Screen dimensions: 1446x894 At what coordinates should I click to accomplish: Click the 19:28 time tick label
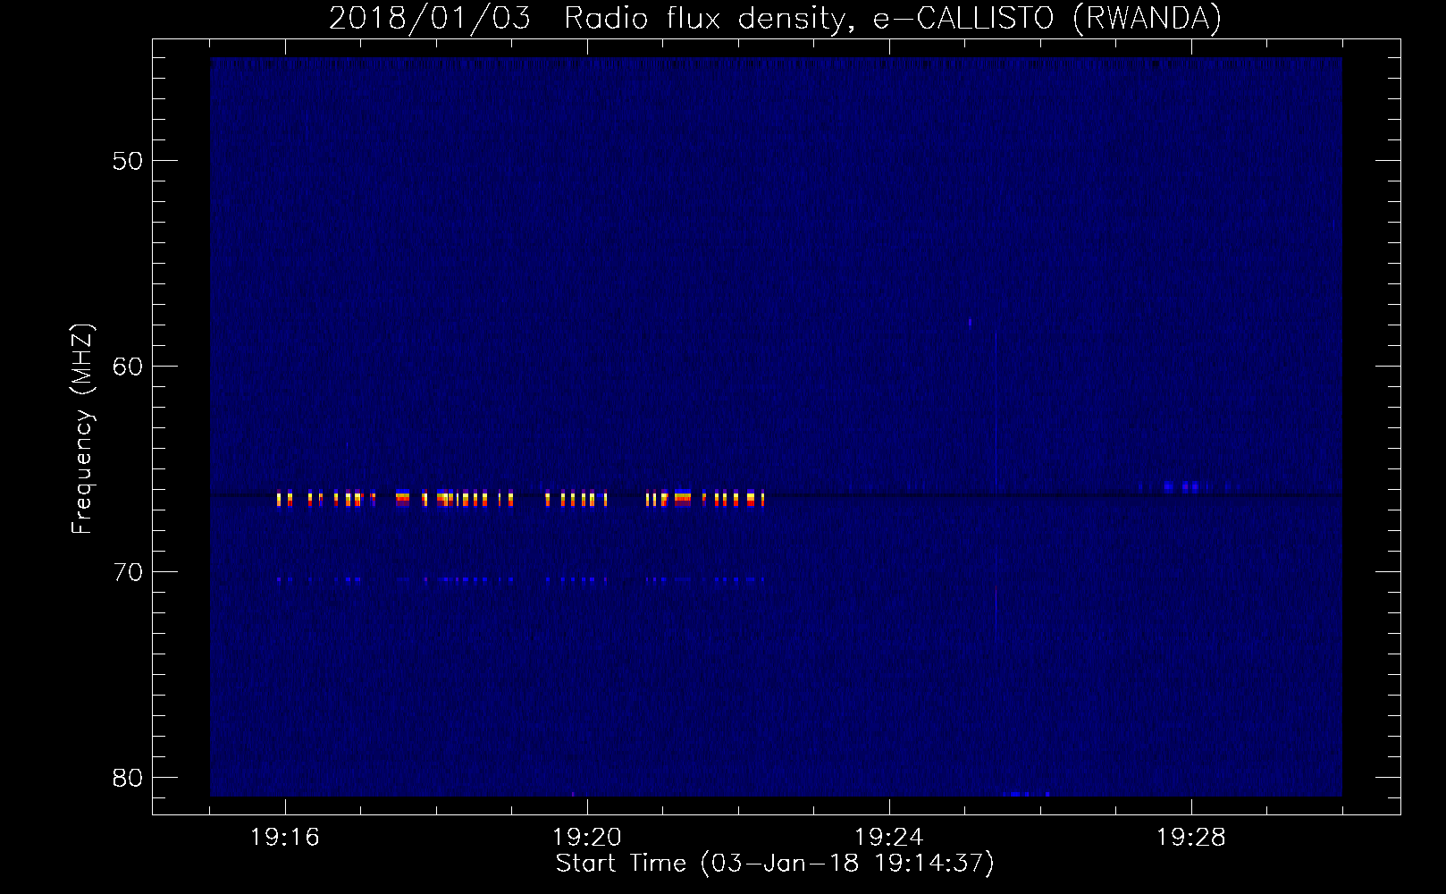[1191, 838]
